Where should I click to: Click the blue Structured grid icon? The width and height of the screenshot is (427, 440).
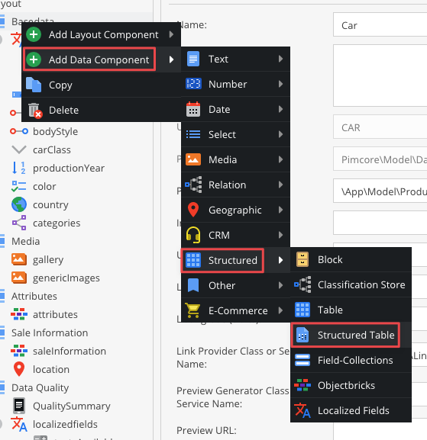point(193,260)
